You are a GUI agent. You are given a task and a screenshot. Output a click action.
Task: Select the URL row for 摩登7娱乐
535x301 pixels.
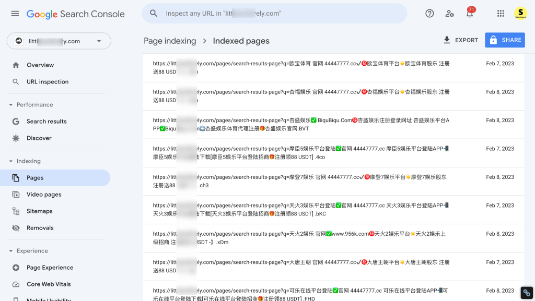click(x=333, y=181)
